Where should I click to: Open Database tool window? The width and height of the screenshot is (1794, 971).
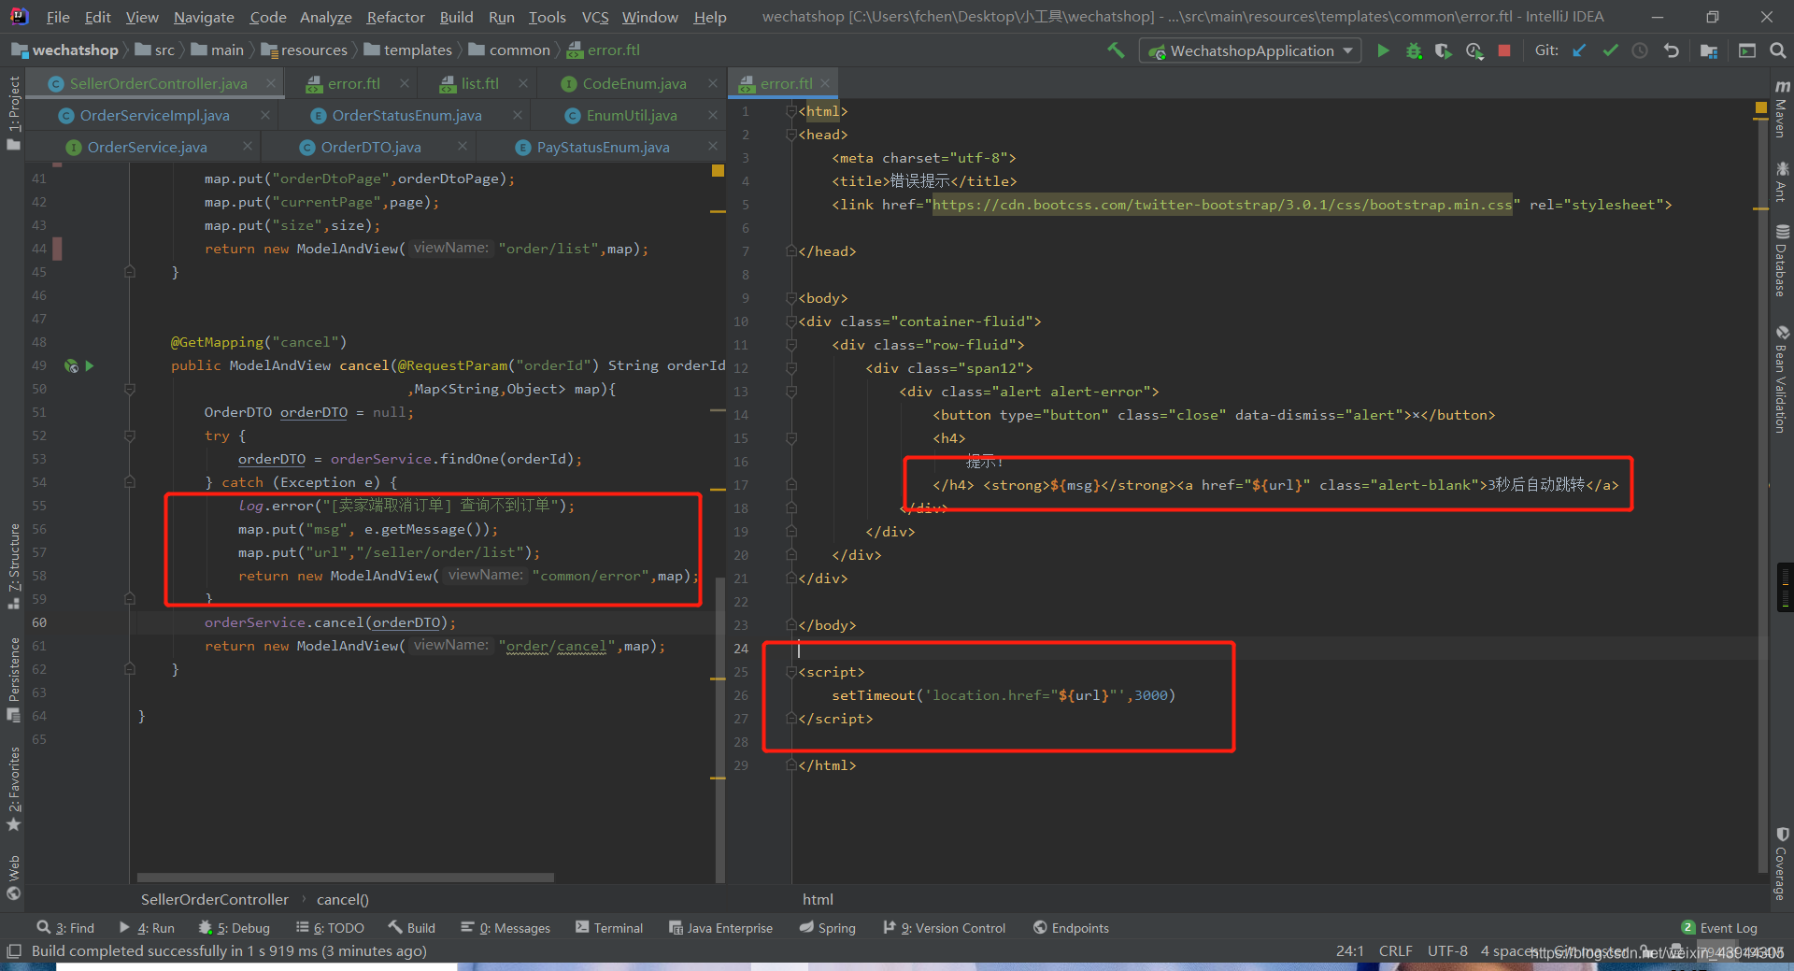click(x=1782, y=261)
